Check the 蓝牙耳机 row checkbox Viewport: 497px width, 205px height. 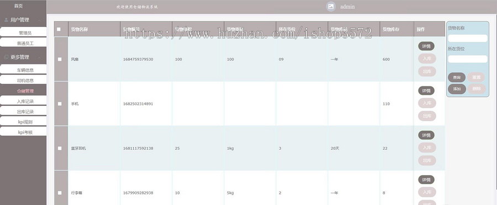pos(60,148)
